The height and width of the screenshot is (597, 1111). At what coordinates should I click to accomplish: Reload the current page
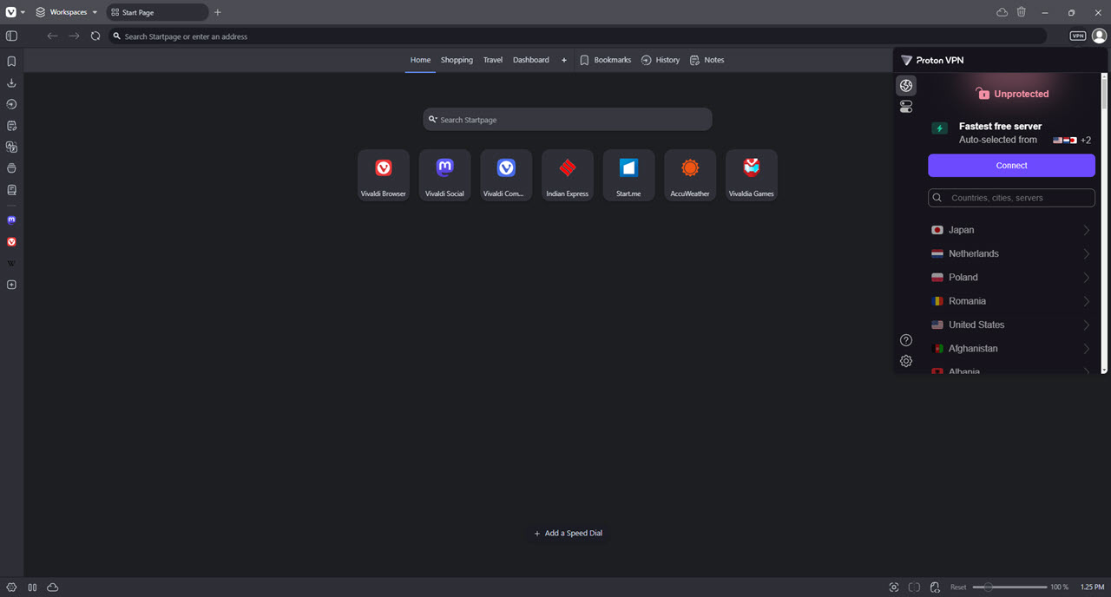(x=95, y=36)
